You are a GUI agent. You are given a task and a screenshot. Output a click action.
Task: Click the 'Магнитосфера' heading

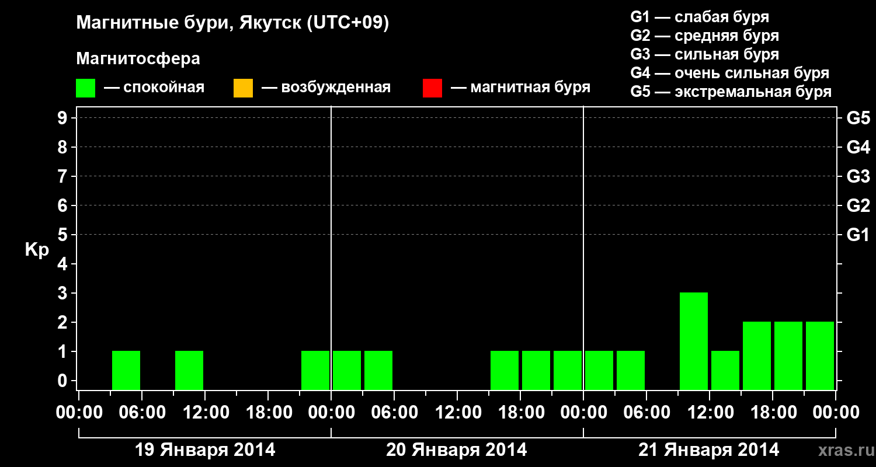pos(138,59)
